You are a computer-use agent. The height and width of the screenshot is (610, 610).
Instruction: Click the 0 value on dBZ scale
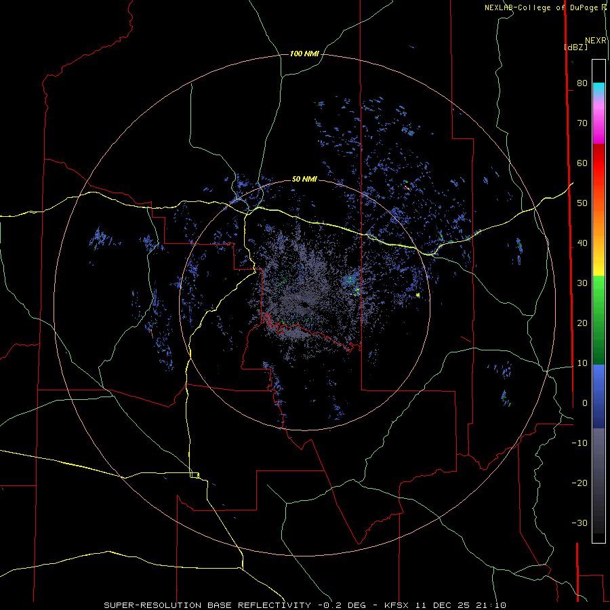coord(584,403)
